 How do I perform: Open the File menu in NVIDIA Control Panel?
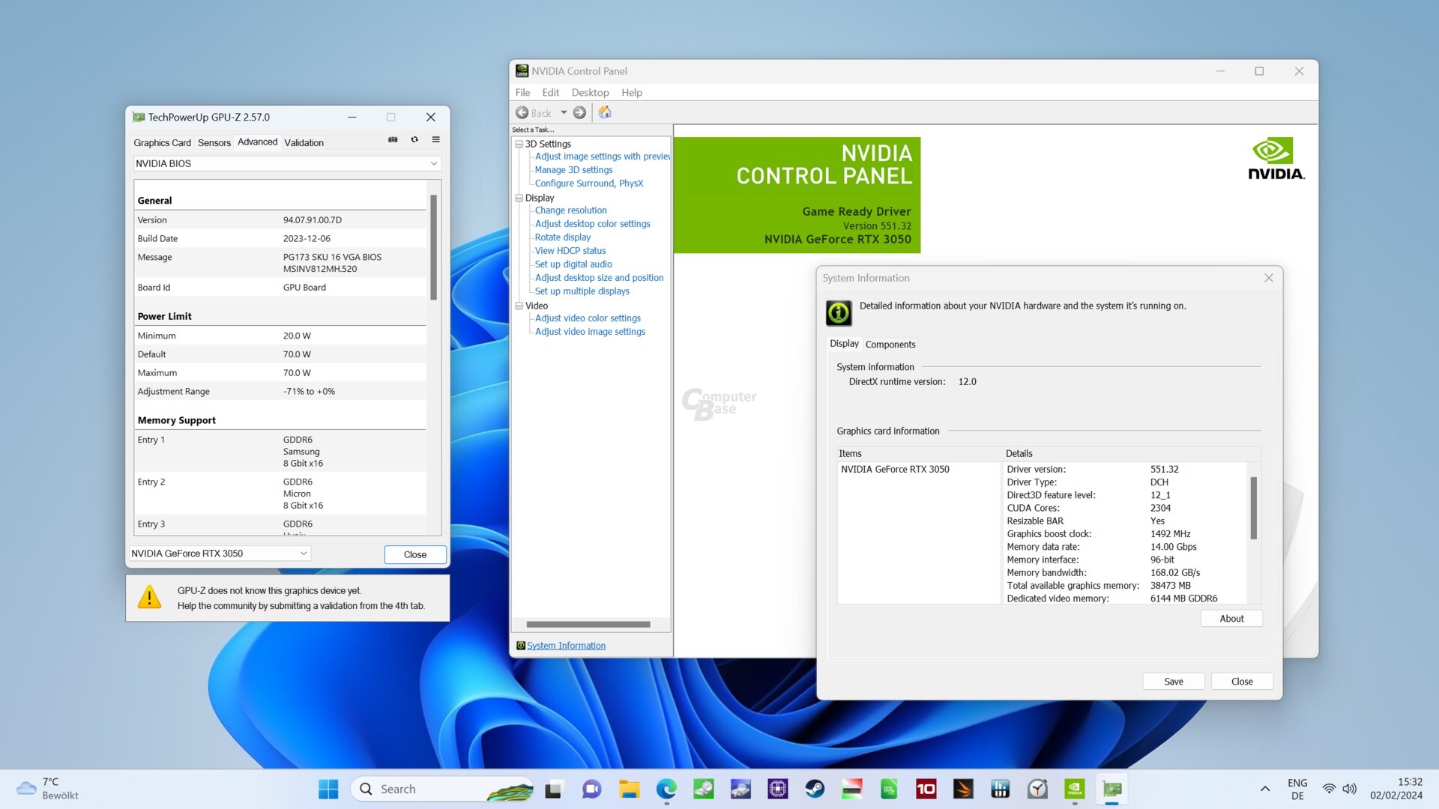click(522, 93)
